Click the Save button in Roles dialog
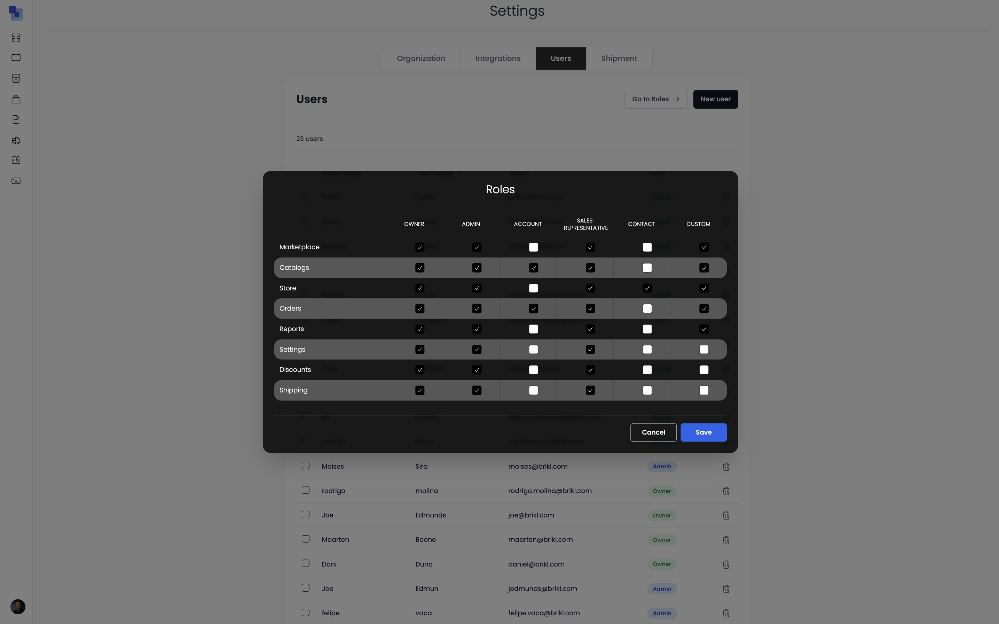 pos(703,432)
